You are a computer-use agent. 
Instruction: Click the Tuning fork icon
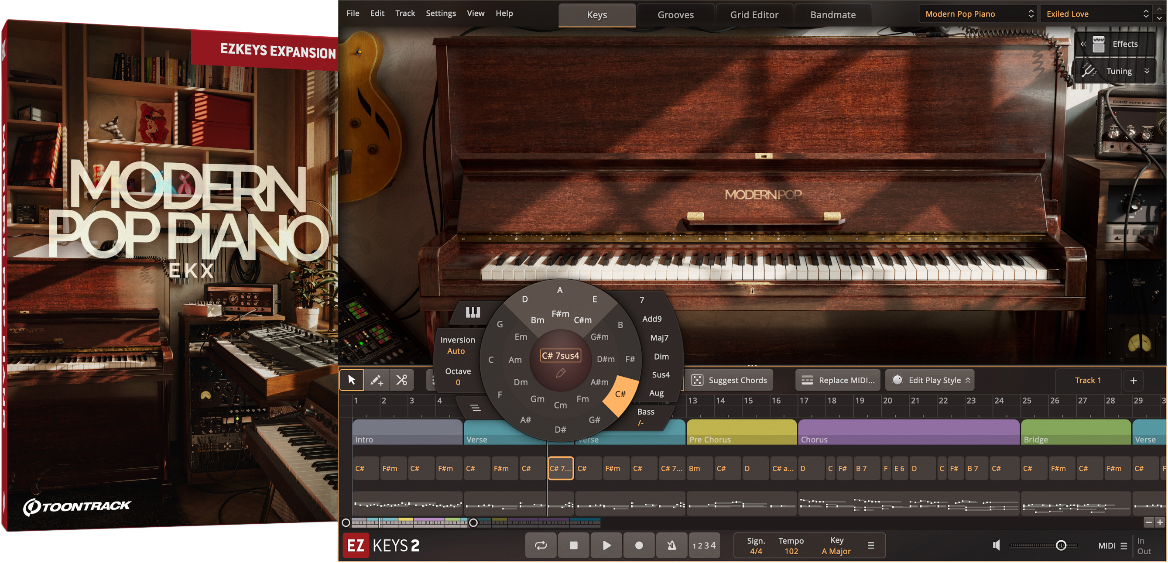(1089, 71)
